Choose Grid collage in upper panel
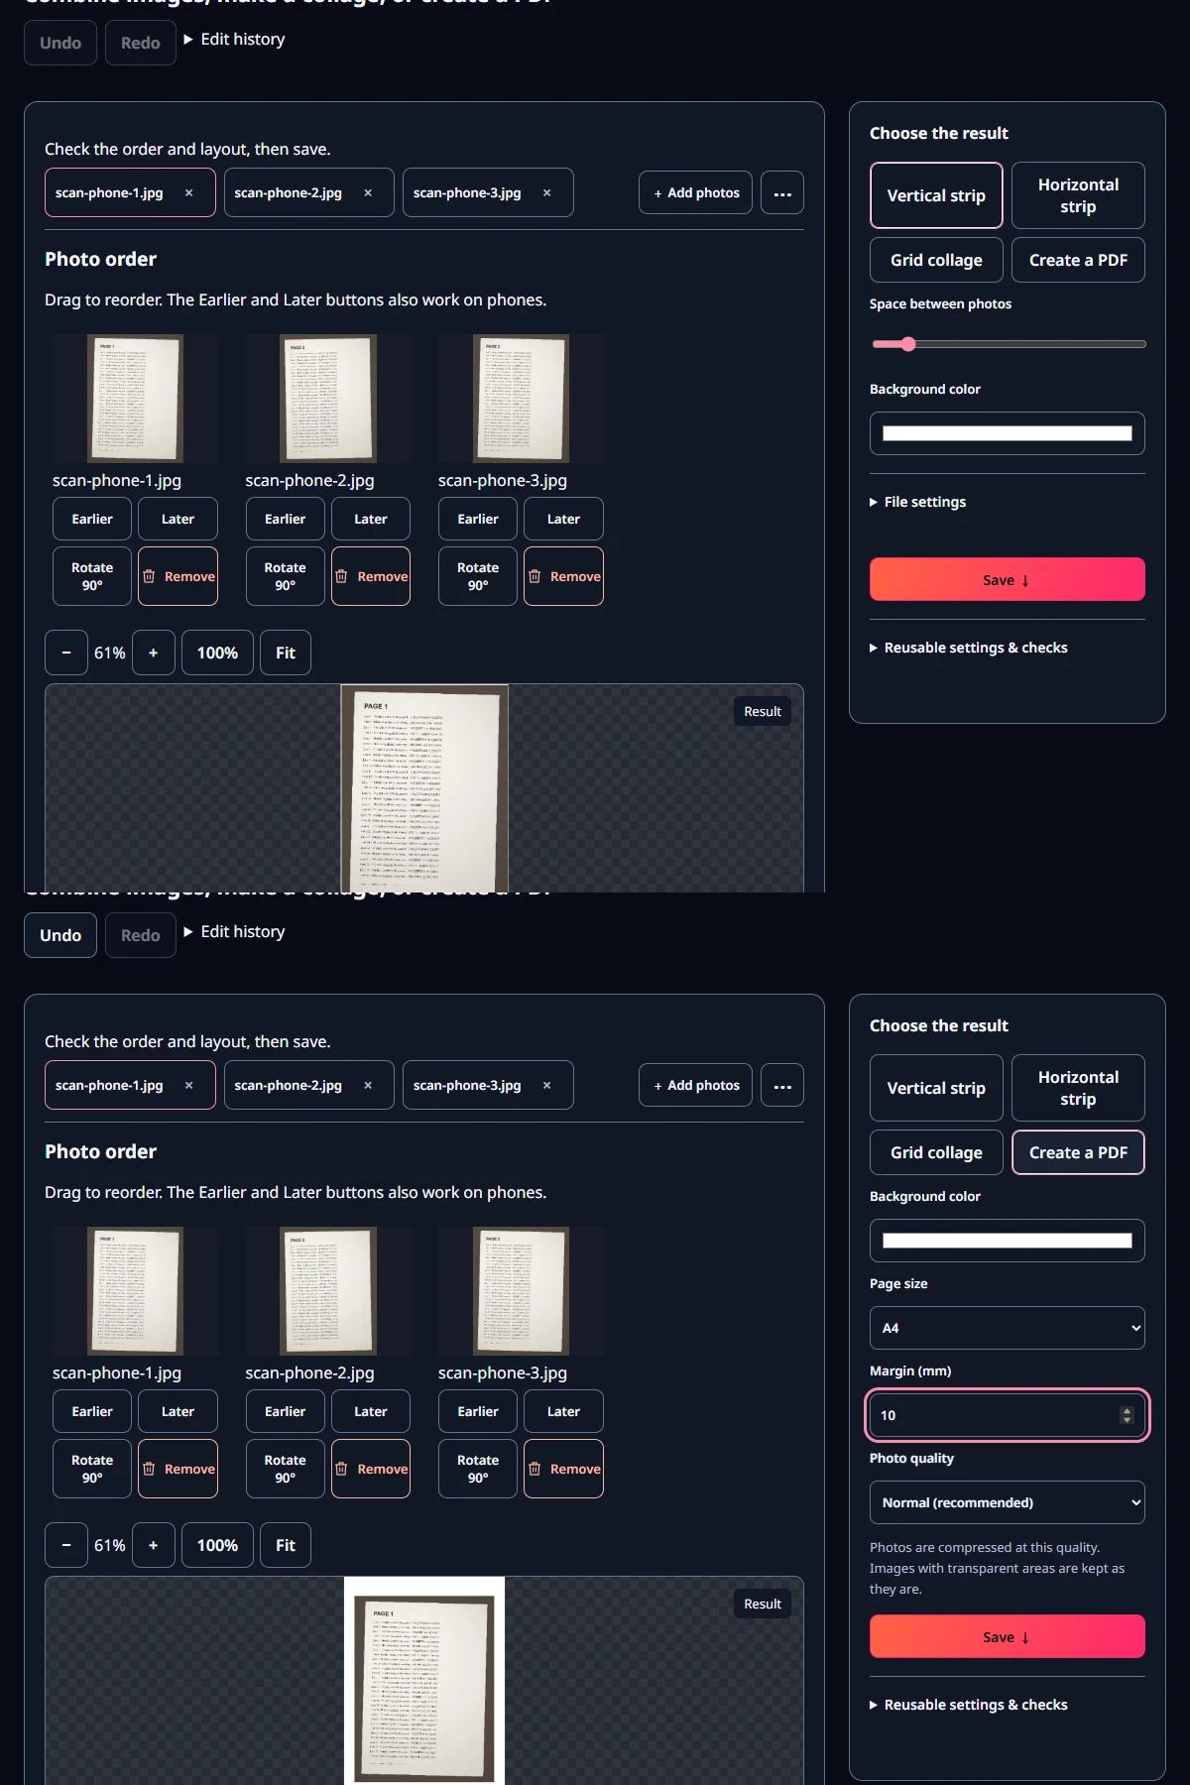 [936, 260]
